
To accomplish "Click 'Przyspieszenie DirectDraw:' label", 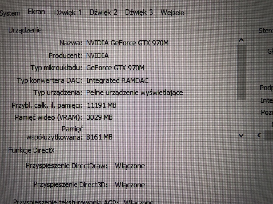I will pyautogui.click(x=67, y=166).
